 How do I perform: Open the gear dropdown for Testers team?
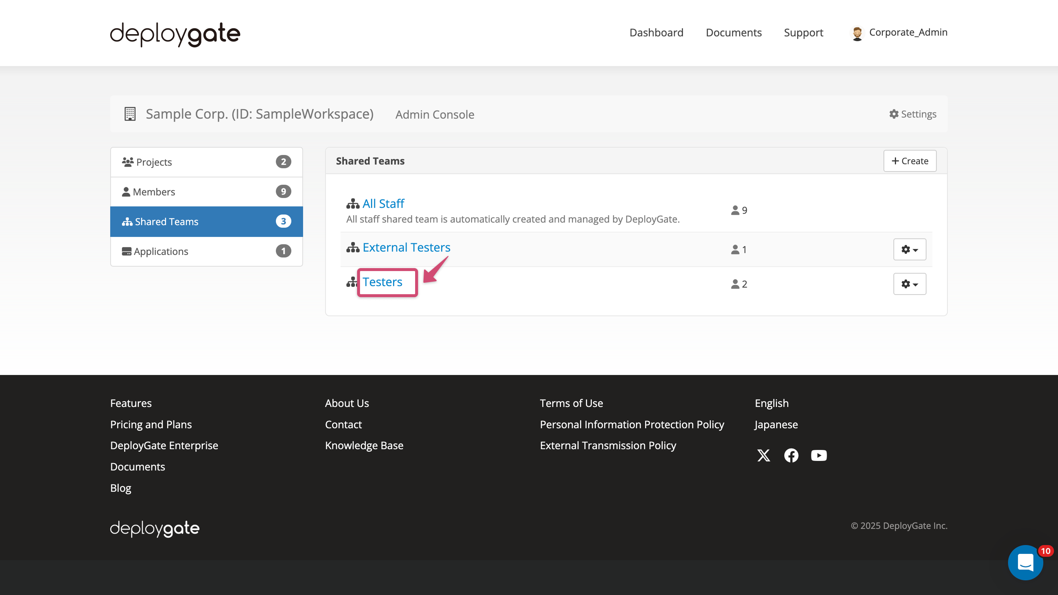[909, 284]
